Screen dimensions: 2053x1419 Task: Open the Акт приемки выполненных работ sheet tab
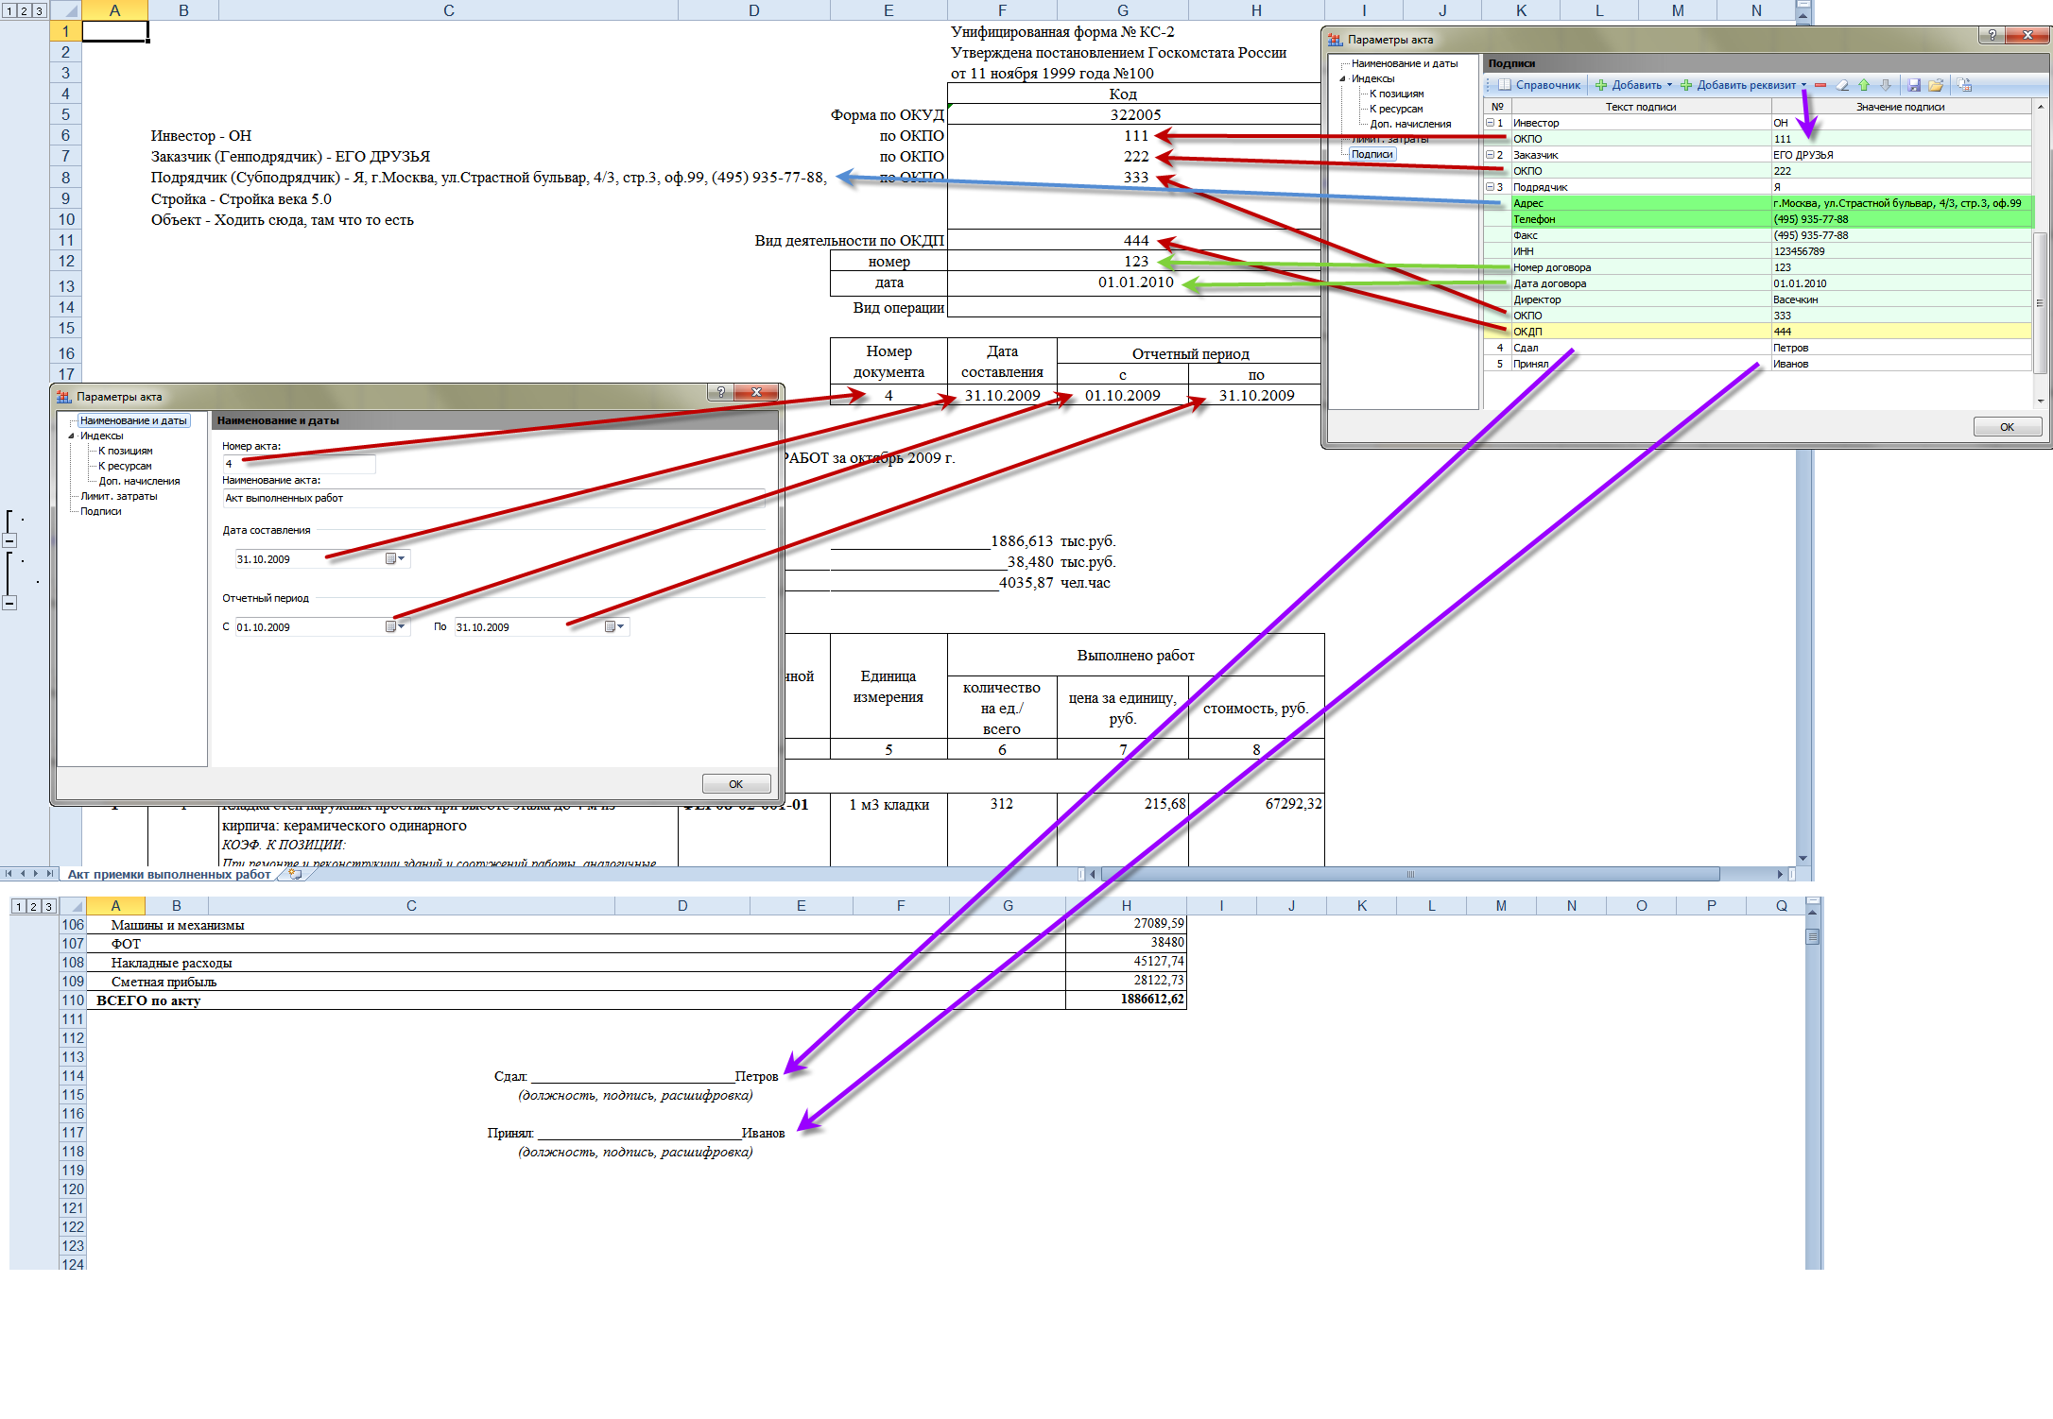pos(169,875)
